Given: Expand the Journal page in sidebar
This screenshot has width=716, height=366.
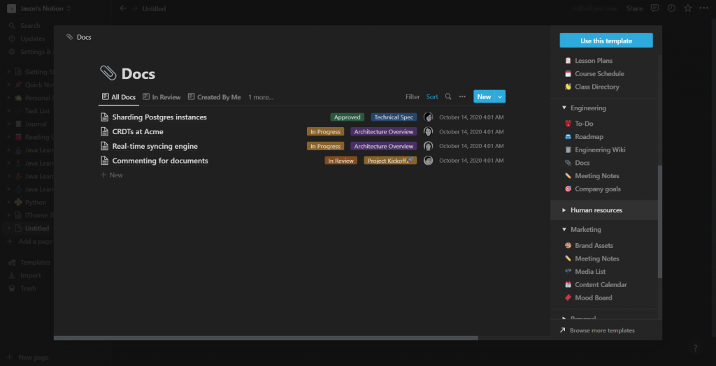Looking at the screenshot, I should 8,124.
